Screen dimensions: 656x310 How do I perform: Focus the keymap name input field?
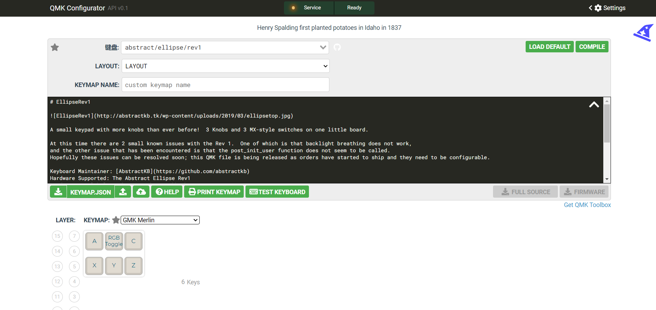click(x=225, y=85)
